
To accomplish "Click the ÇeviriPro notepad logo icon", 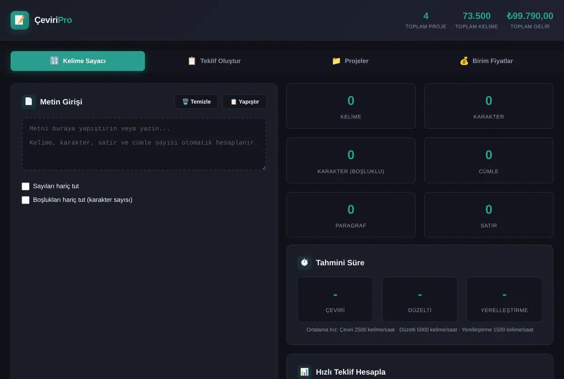I will (20, 20).
